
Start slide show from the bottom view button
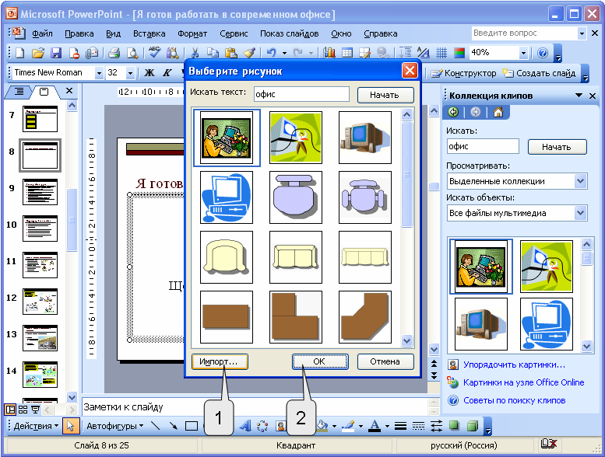point(35,410)
